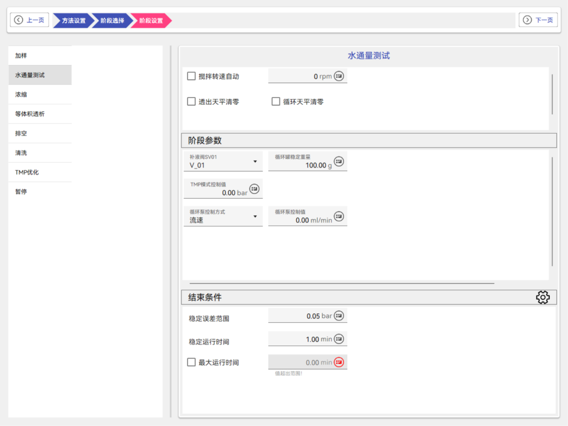The height and width of the screenshot is (426, 568).
Task: Expand 补液阀SV01 dropdown showing V_01
Action: [x=223, y=161]
